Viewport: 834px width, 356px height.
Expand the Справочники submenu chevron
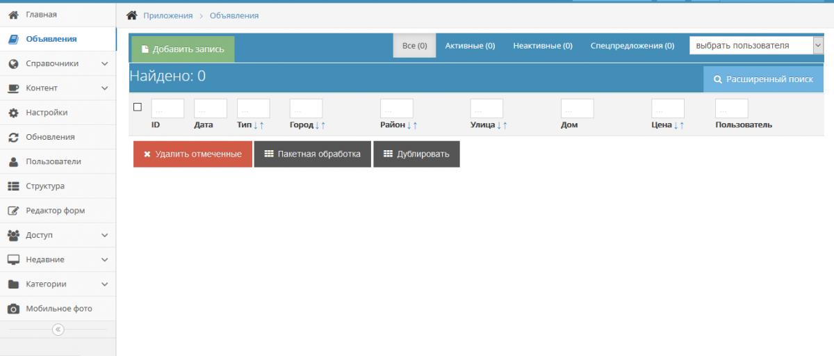click(x=105, y=64)
